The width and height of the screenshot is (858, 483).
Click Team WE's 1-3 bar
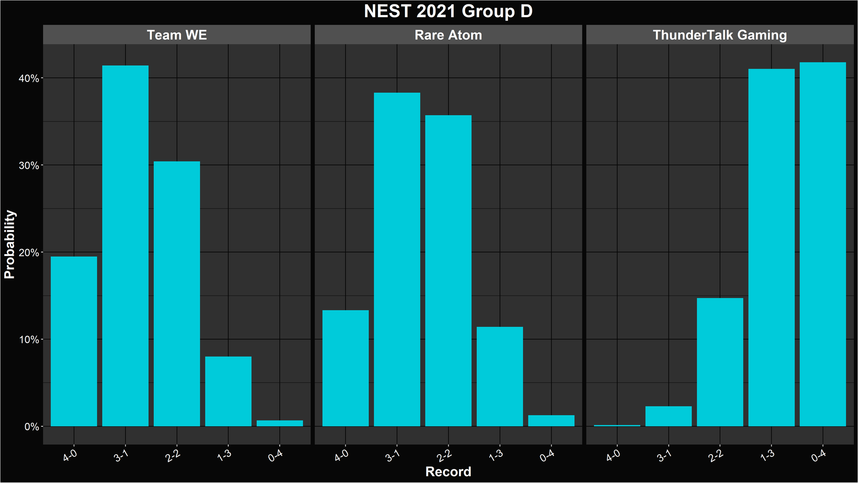(x=228, y=391)
